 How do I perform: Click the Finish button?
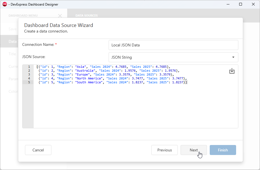coord(223,150)
